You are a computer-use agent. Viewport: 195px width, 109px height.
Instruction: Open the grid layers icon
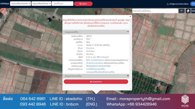pyautogui.click(x=193, y=11)
